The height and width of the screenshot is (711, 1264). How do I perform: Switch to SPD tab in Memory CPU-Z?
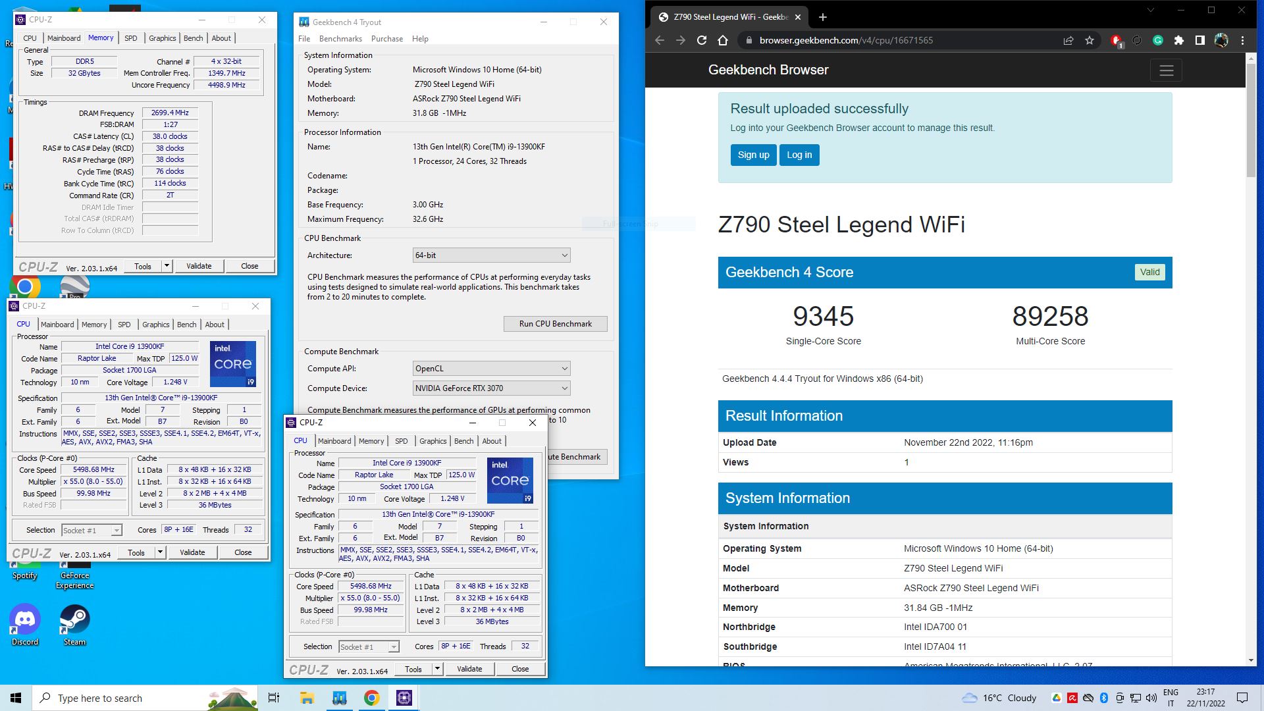[131, 38]
